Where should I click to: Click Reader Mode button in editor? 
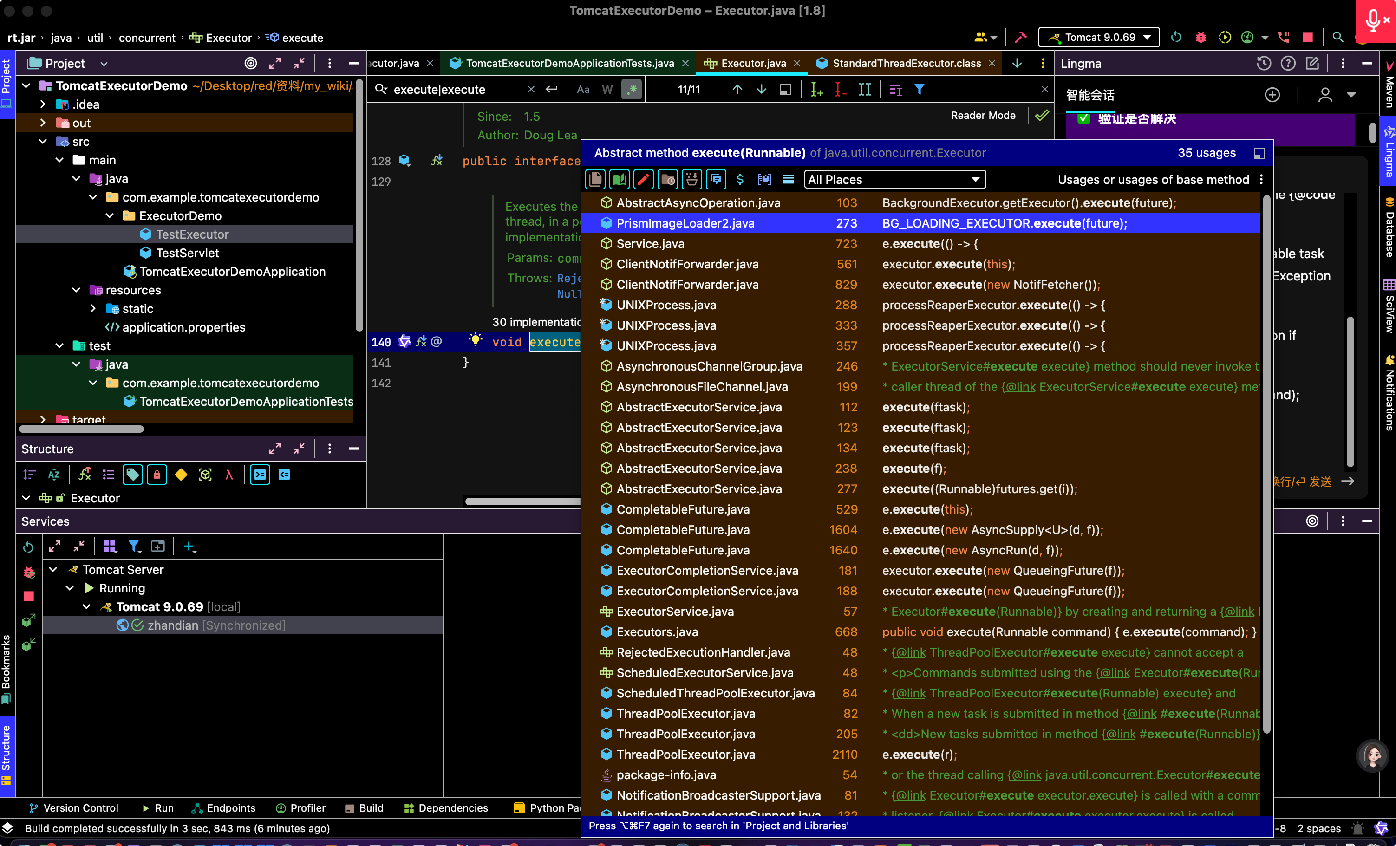[983, 116]
